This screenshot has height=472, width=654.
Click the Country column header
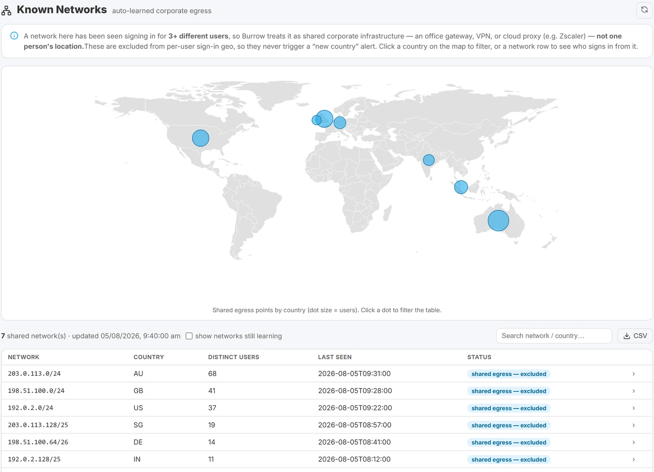click(x=149, y=357)
